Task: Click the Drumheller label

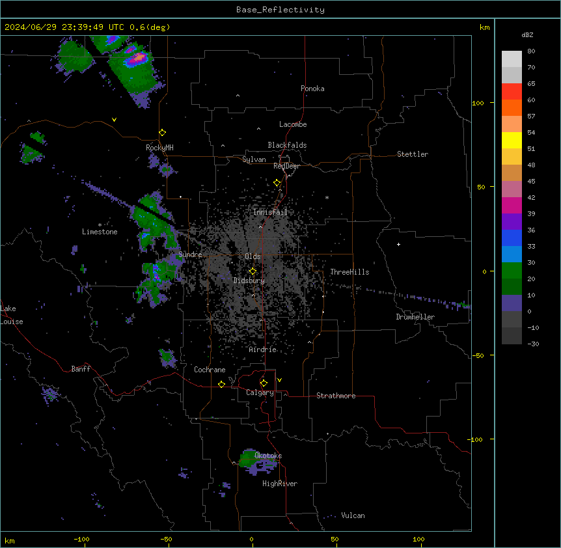Action: coord(415,317)
